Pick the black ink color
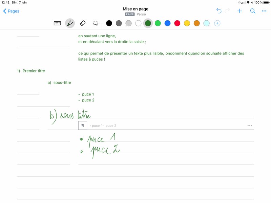This screenshot has height=203, width=271. (109, 23)
